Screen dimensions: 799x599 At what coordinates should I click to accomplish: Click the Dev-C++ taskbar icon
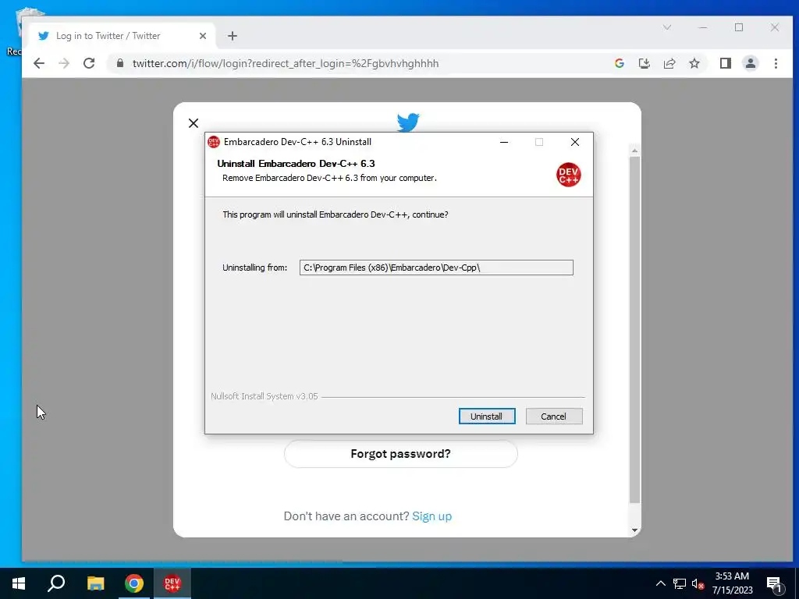click(x=172, y=583)
